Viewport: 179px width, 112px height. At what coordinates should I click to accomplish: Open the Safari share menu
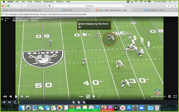[x=169, y=6]
